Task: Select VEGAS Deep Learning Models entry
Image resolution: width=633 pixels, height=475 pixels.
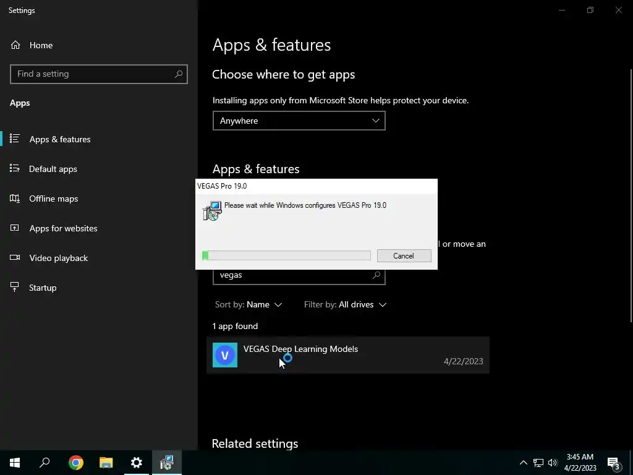Action: pyautogui.click(x=347, y=355)
